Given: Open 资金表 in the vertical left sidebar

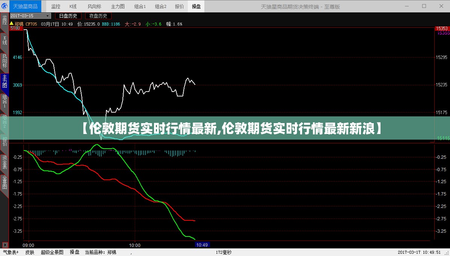Looking at the screenshot, I should point(5,162).
